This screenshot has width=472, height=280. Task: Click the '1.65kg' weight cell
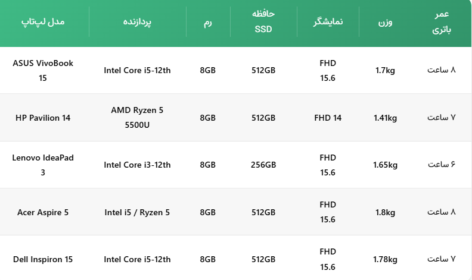tap(385, 165)
